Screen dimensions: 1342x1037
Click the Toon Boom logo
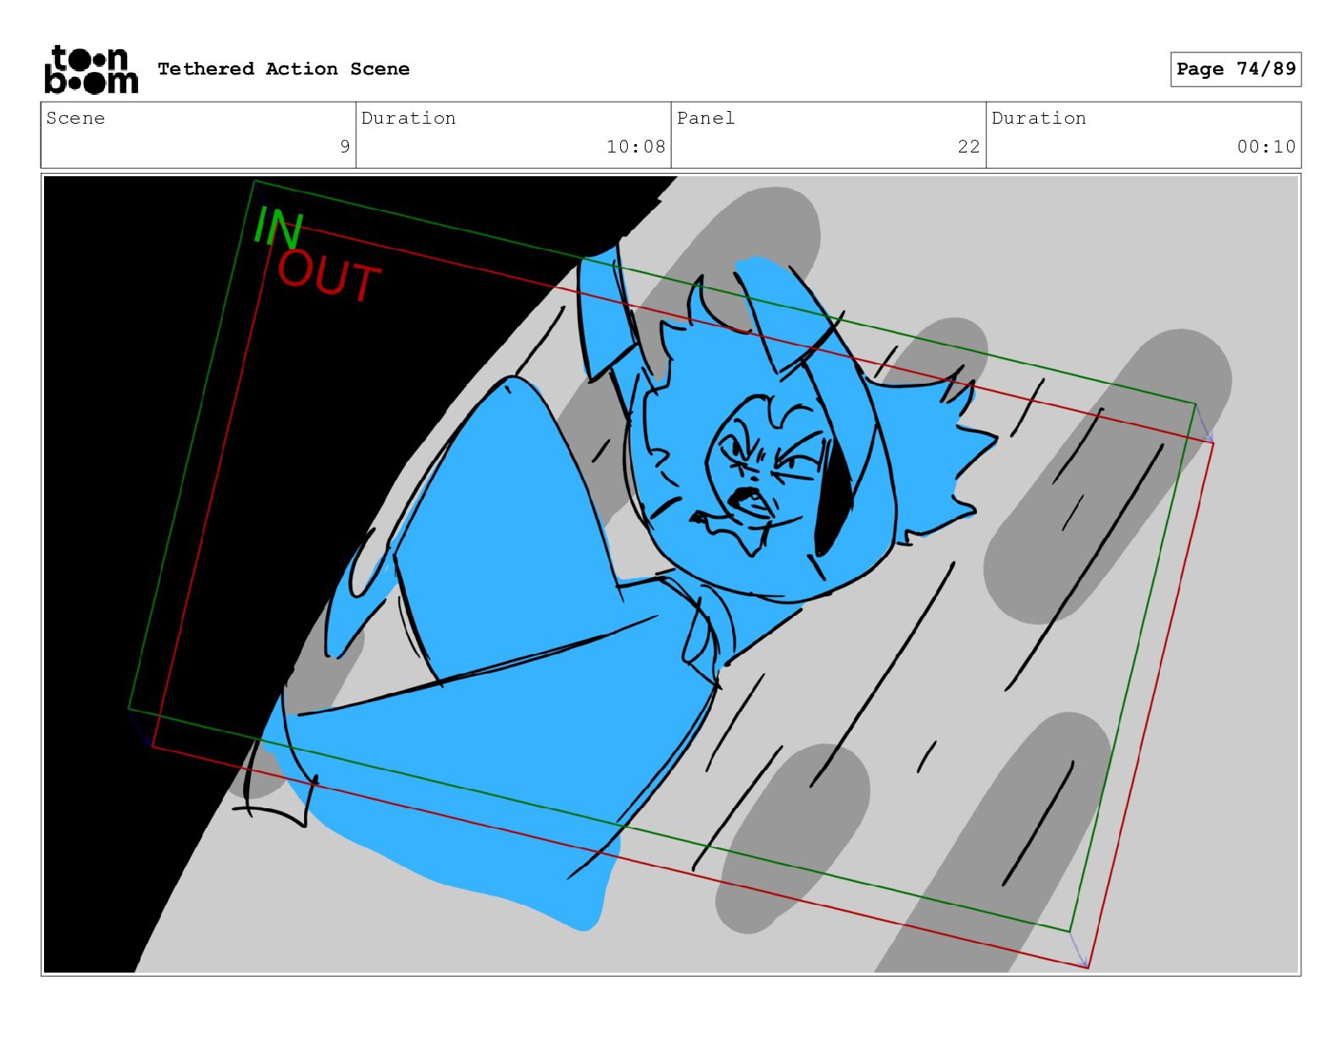pyautogui.click(x=91, y=69)
